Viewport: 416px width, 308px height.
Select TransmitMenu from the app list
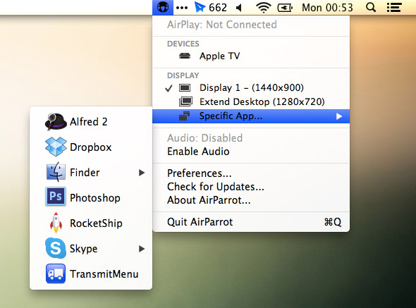tap(91, 273)
